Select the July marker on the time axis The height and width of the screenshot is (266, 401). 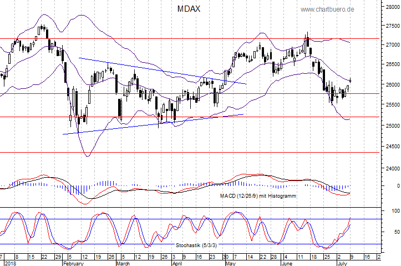click(x=344, y=264)
